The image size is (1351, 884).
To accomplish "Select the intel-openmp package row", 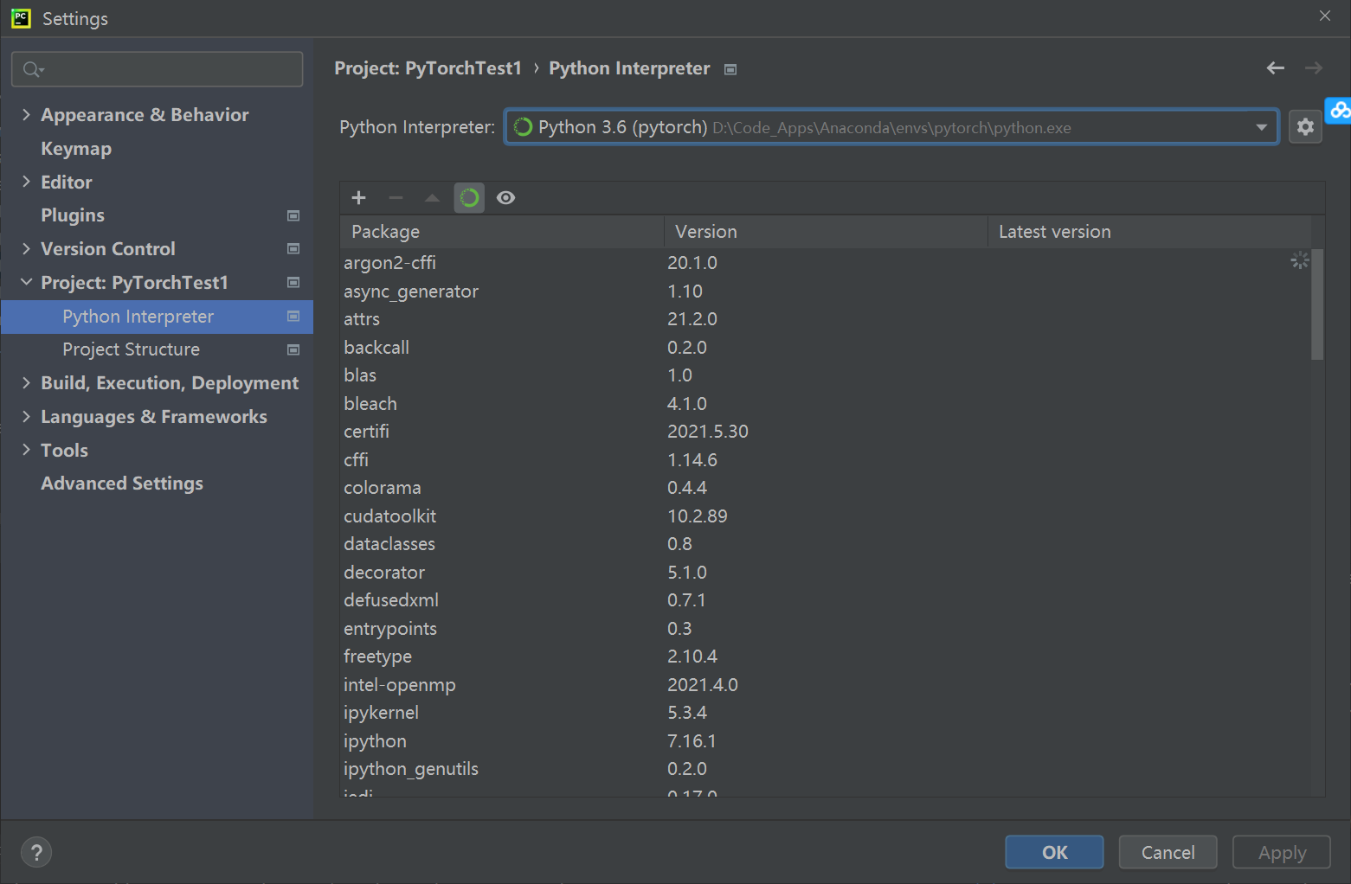I will 826,685.
